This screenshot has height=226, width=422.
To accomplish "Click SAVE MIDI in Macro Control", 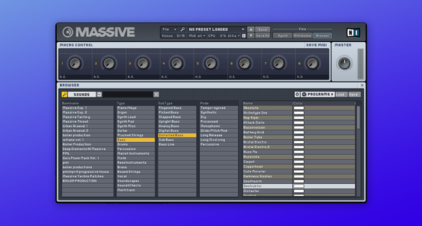I will click(316, 45).
